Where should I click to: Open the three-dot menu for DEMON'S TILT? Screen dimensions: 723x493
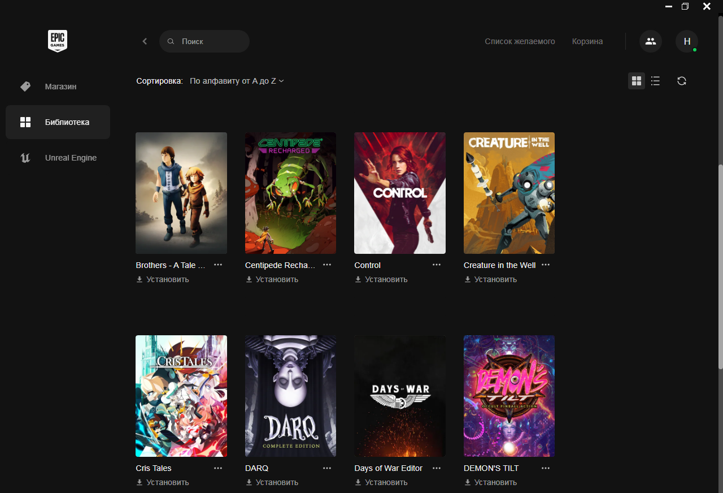click(546, 468)
